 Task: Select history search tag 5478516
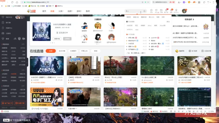pos(129,30)
